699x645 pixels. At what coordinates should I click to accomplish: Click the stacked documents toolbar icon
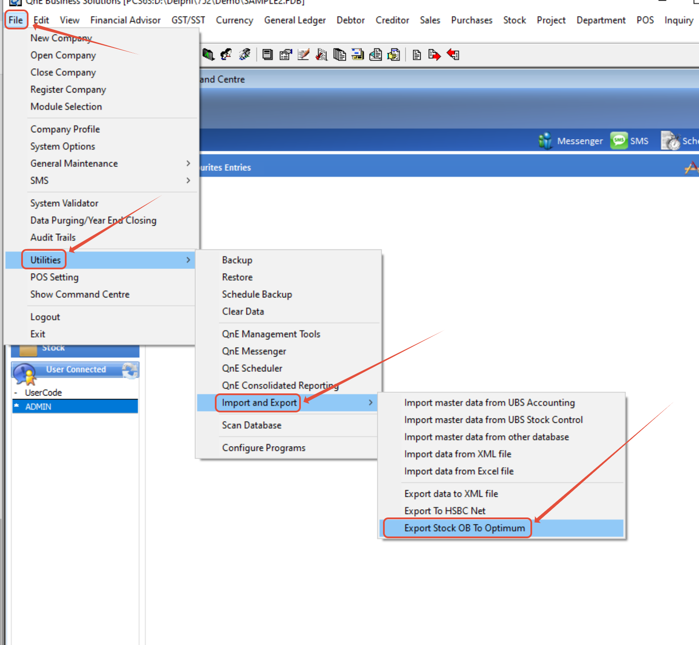339,54
